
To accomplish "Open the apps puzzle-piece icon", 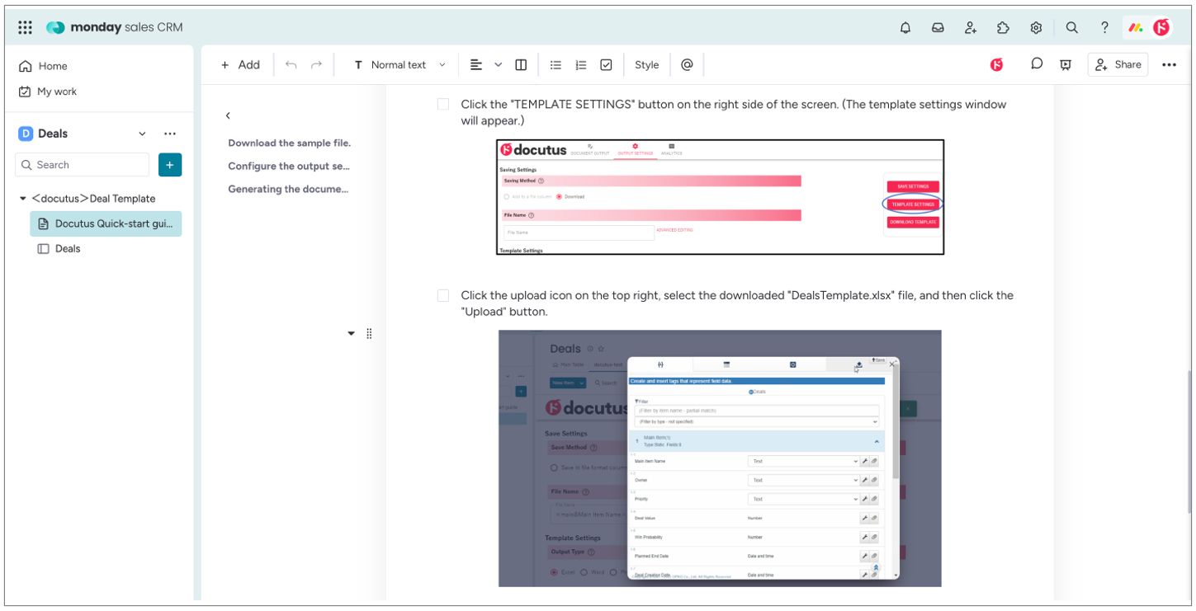I will [1003, 28].
